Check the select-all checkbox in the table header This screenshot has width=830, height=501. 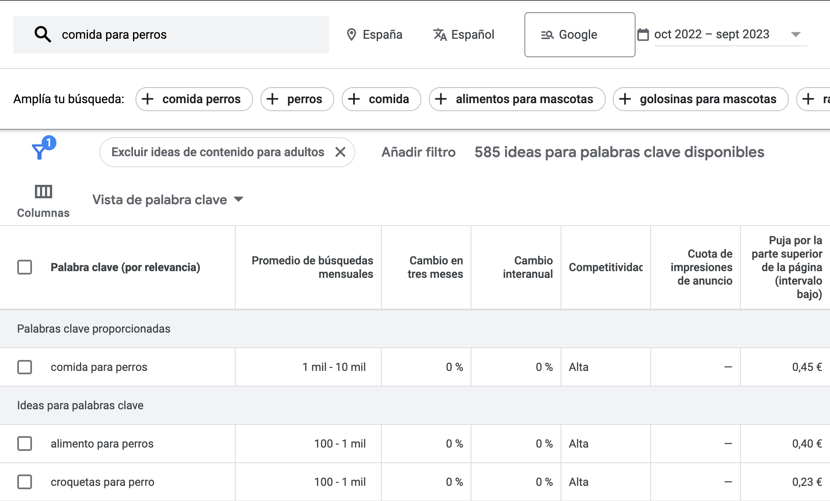(x=24, y=267)
